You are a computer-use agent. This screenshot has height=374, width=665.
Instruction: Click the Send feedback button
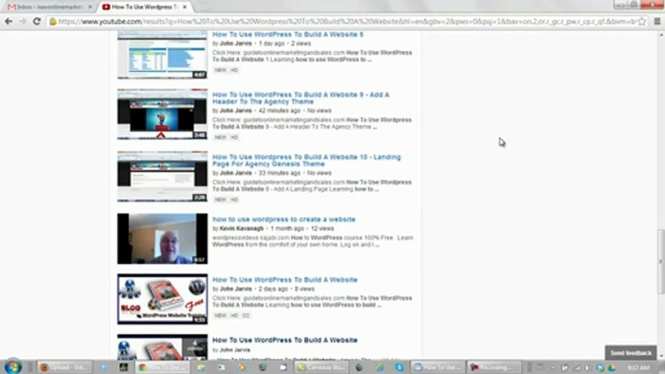[631, 353]
